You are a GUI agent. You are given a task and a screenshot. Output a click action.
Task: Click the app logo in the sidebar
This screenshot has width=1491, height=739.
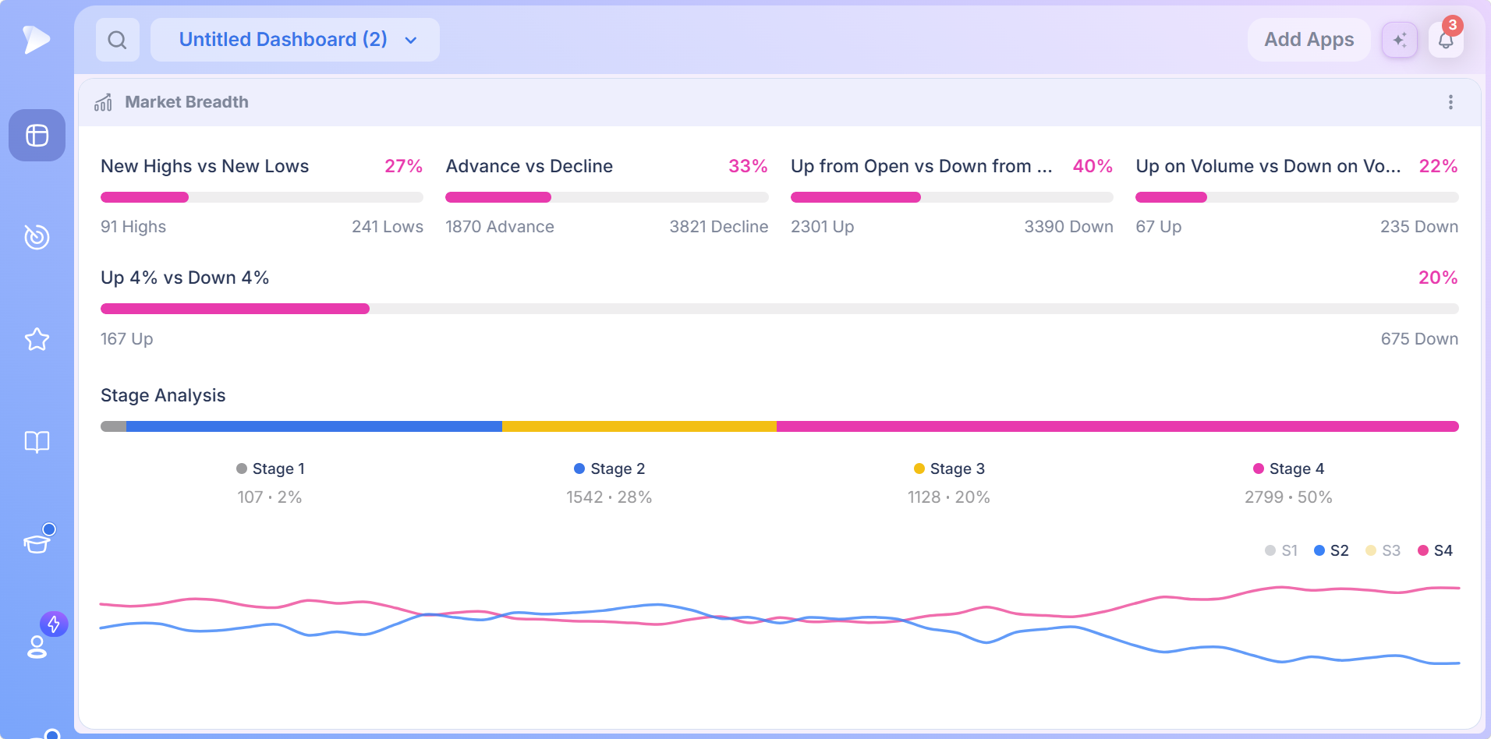coord(36,39)
